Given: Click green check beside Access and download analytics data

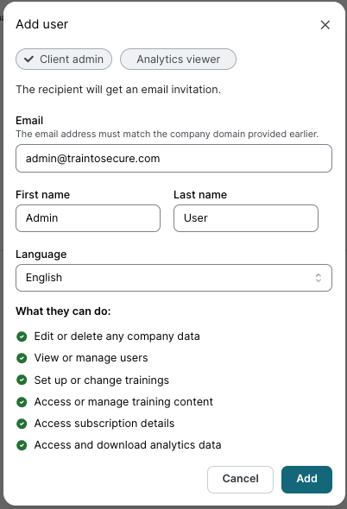Looking at the screenshot, I should pyautogui.click(x=22, y=445).
